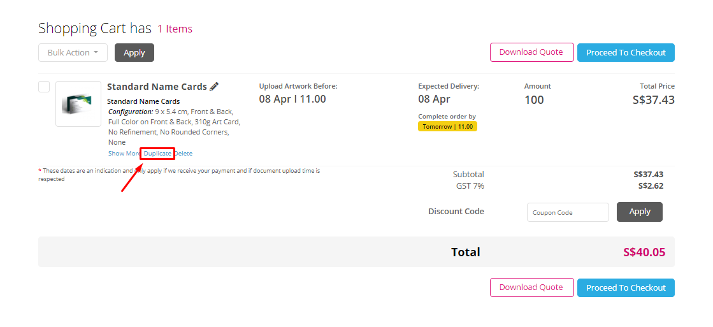This screenshot has height=327, width=713.
Task: Focus the Coupon Code input field
Action: click(x=568, y=212)
